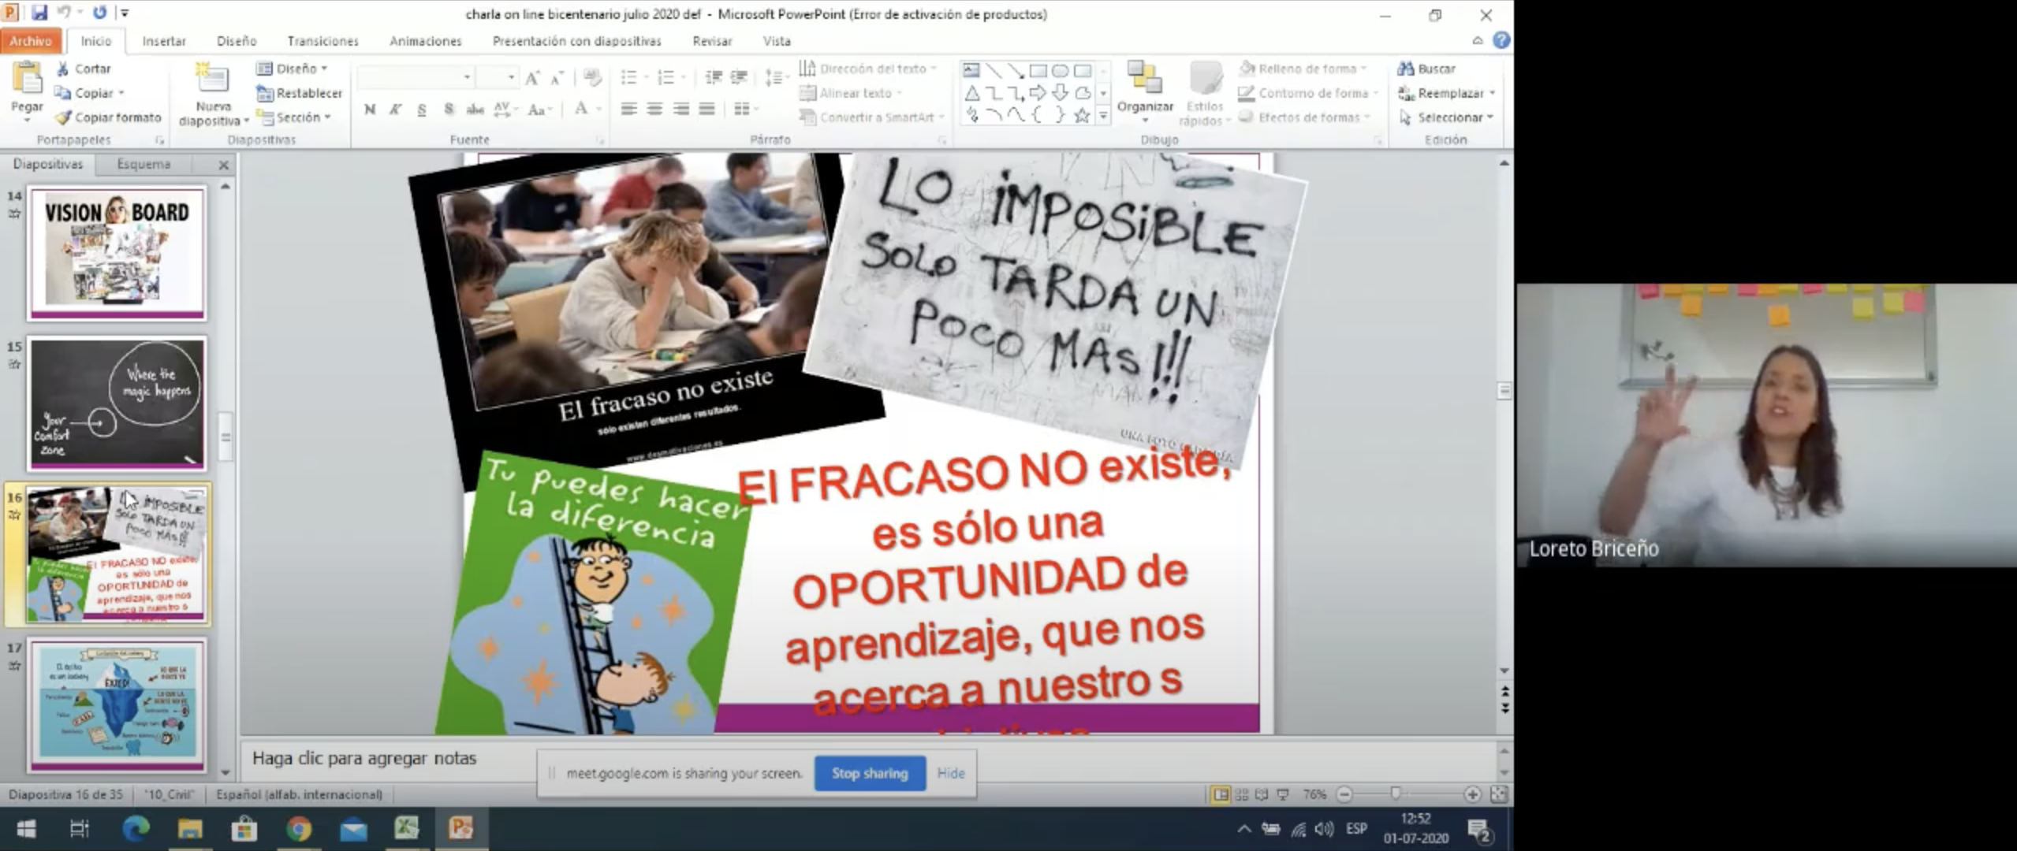Screen dimensions: 2017x851
Task: Open the Vista ribbon tab
Action: (777, 41)
